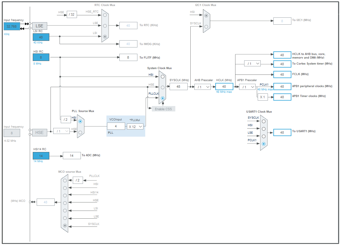Viewport: 341px width, 246px height.
Task: Click the LSE input frequency 32.768 field
Action: point(12,26)
